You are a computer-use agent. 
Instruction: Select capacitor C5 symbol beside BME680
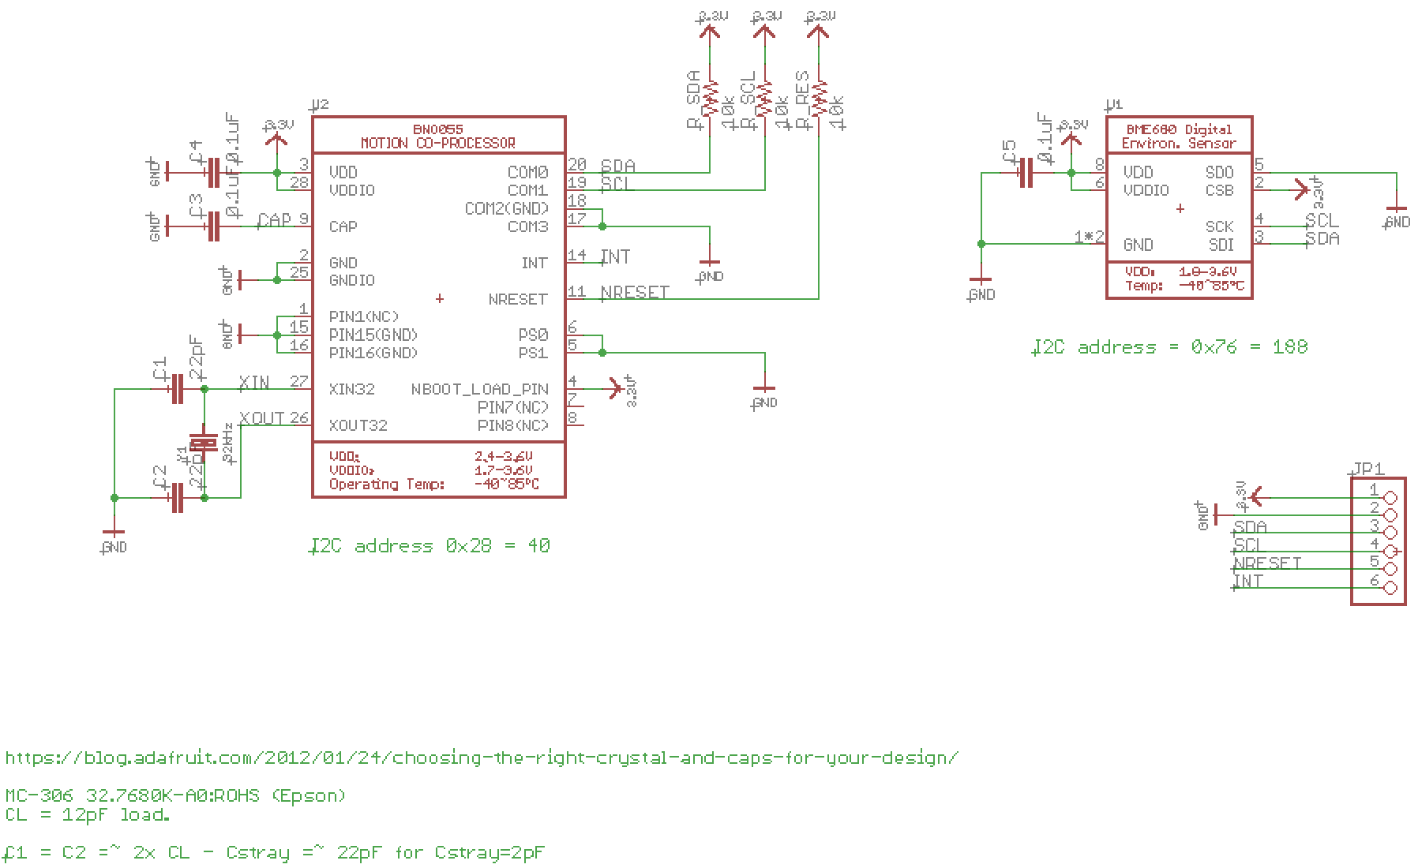coord(1026,172)
